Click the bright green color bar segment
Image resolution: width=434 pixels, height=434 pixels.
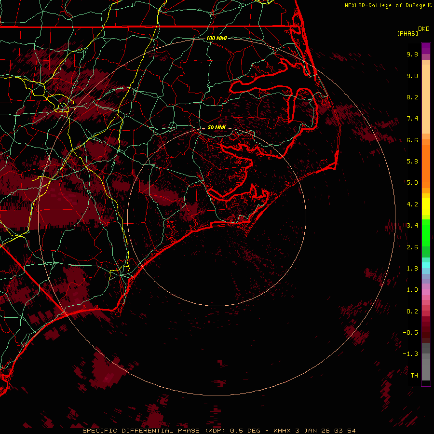(x=426, y=232)
